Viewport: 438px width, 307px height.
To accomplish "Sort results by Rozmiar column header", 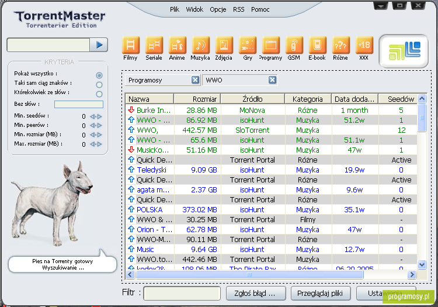I will pyautogui.click(x=197, y=99).
